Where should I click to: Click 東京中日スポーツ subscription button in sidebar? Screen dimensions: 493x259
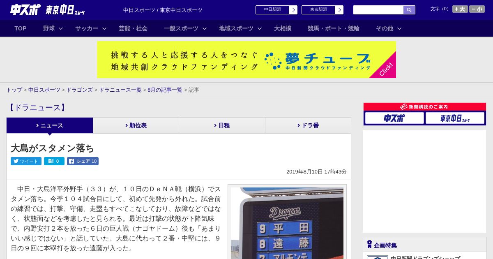(x=455, y=118)
